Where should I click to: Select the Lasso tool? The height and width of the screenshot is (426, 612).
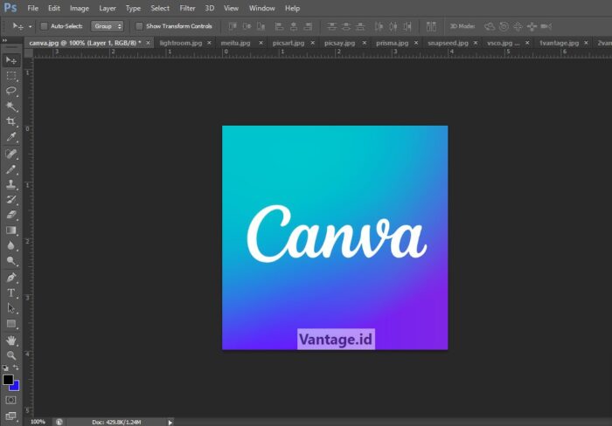pyautogui.click(x=11, y=91)
